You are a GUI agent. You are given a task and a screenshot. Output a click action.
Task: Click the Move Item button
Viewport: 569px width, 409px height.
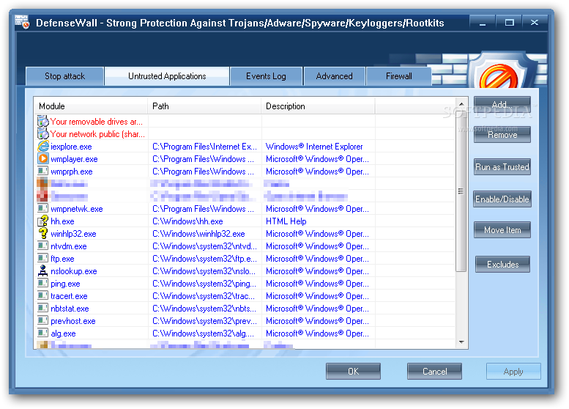502,230
